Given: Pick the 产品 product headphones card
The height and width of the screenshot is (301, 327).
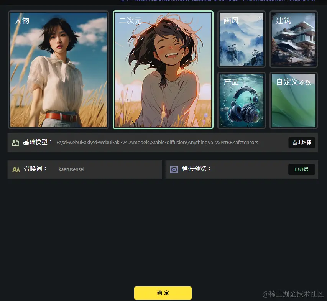Looking at the screenshot, I should (242, 100).
